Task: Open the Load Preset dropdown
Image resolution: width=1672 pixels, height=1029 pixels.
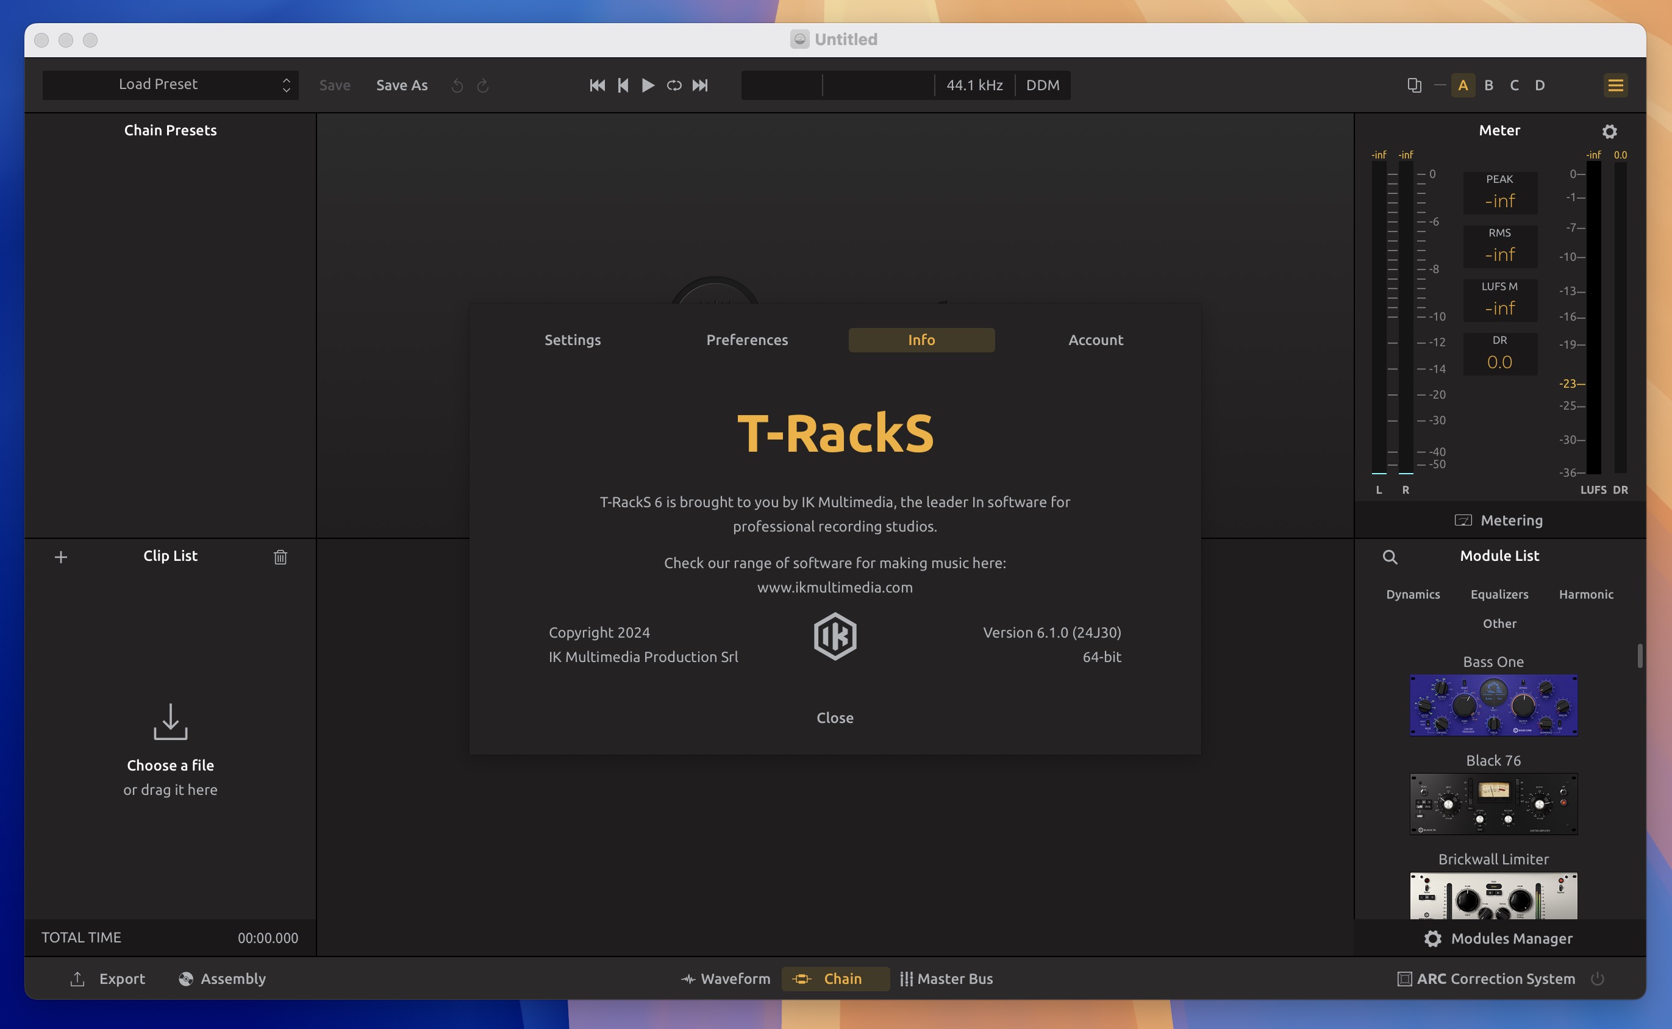Action: pos(168,84)
